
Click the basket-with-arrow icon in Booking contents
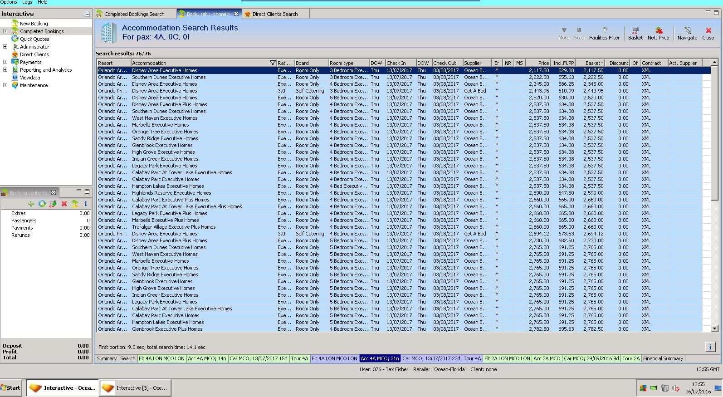(x=53, y=204)
